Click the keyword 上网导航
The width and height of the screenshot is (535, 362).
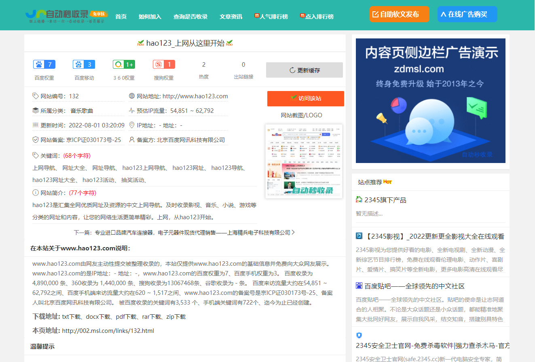pyautogui.click(x=44, y=168)
